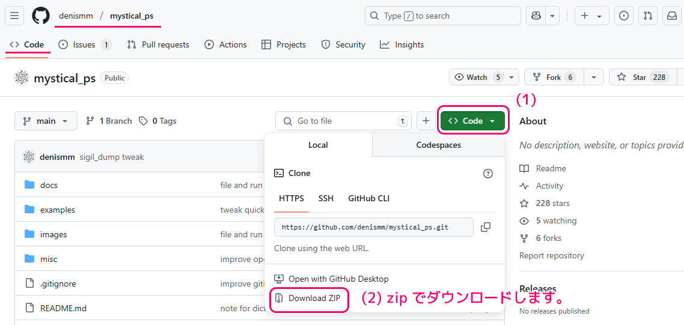The height and width of the screenshot is (325, 684).
Task: Select the Local tab in Code popup
Action: click(318, 145)
